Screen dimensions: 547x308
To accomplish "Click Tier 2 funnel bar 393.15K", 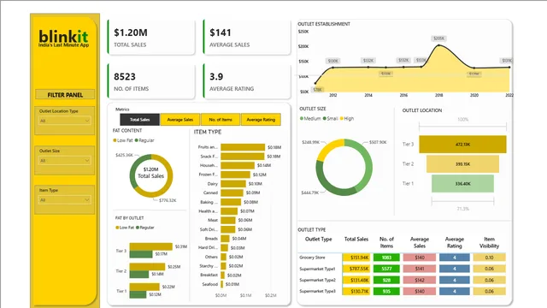I will tap(462, 163).
